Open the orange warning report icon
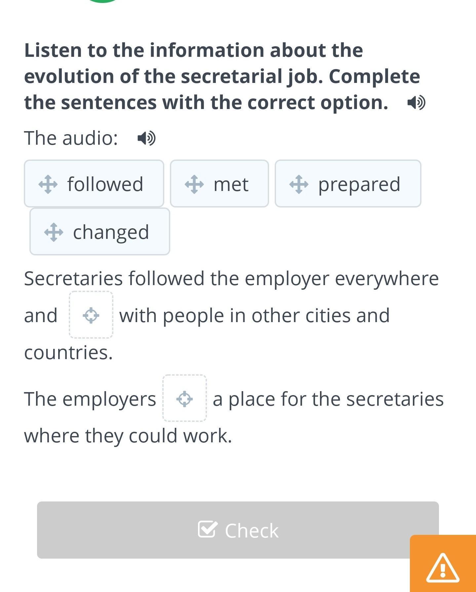 (x=443, y=568)
